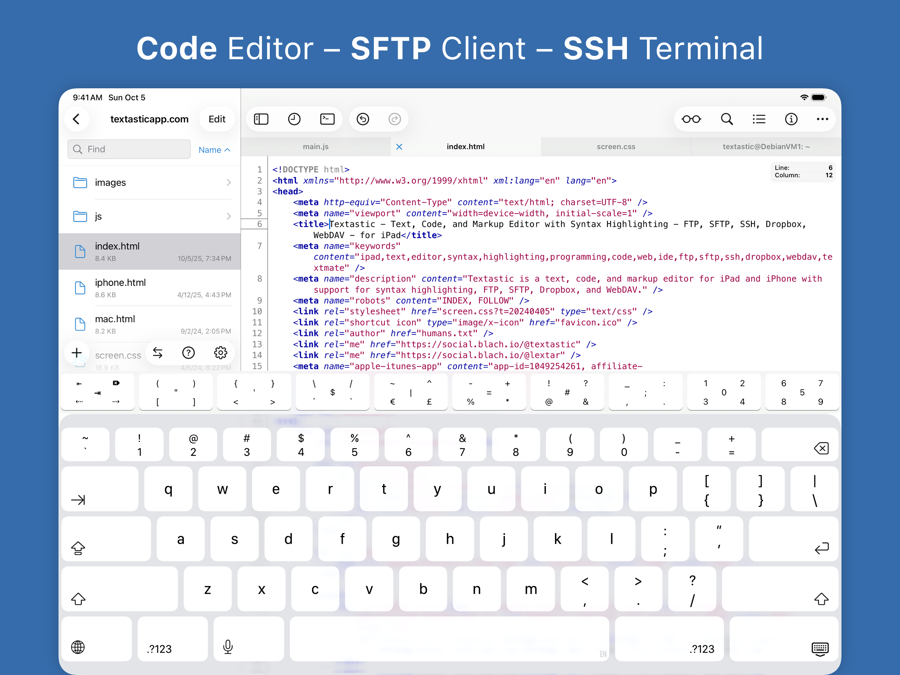Open recent files clock icon
This screenshot has height=675, width=900.
[x=294, y=119]
